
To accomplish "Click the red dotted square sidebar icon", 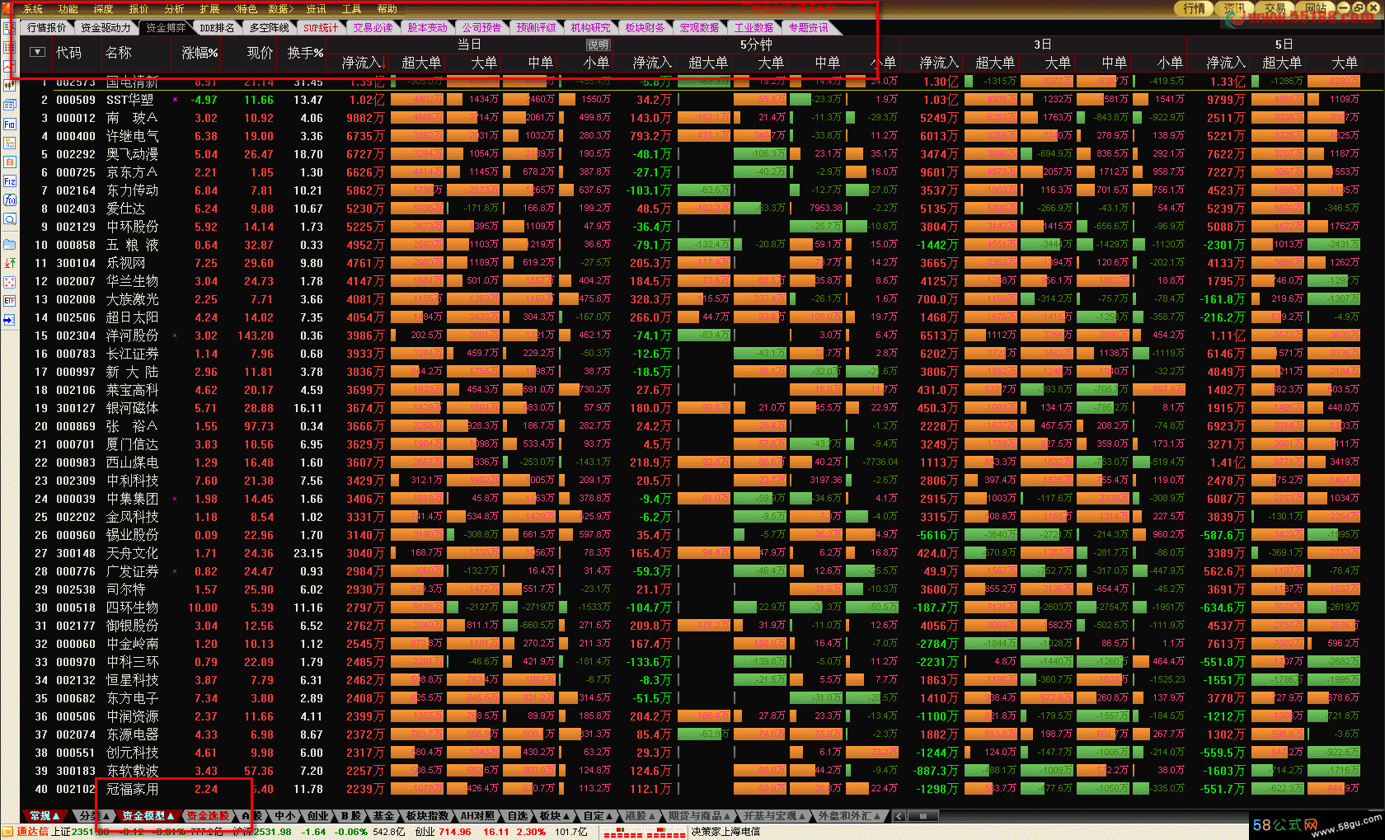I will 9,282.
